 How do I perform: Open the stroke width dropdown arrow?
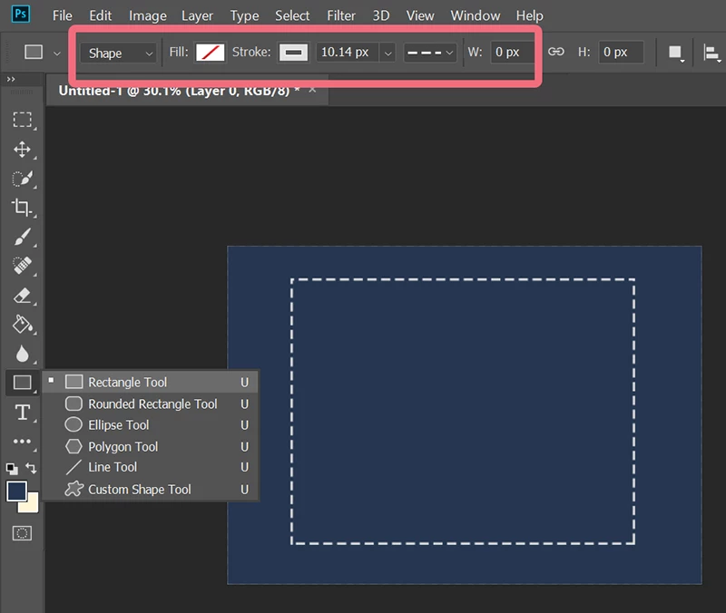(x=388, y=53)
